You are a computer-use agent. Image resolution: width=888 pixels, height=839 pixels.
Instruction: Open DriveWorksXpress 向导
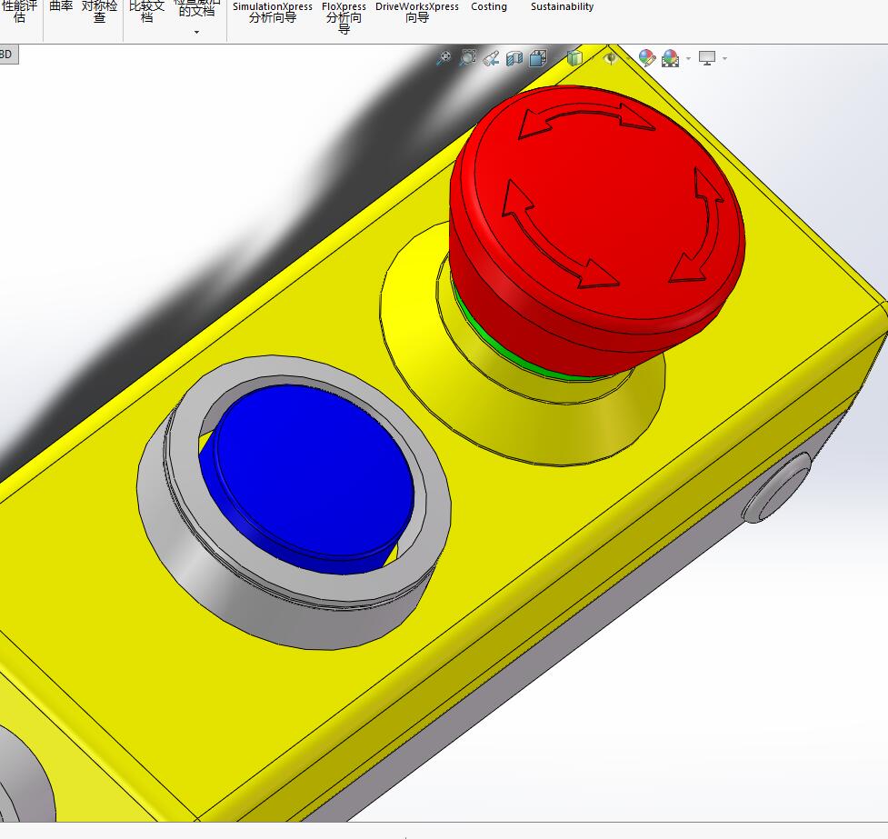tap(417, 12)
